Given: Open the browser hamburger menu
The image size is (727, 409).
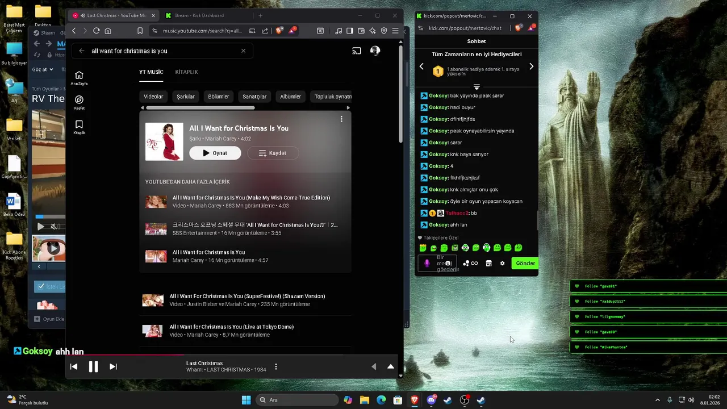Looking at the screenshot, I should (x=395, y=31).
